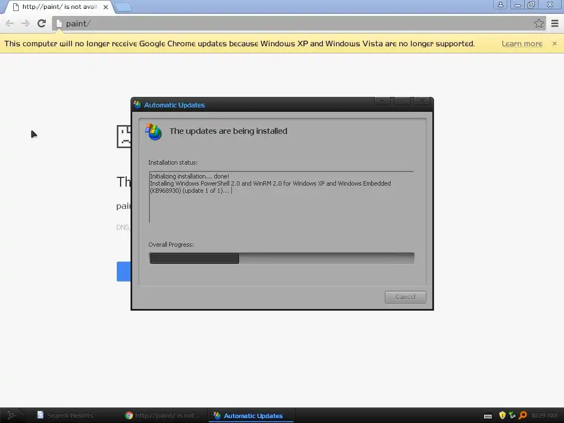Cancel the update installation
The image size is (564, 423).
click(405, 297)
